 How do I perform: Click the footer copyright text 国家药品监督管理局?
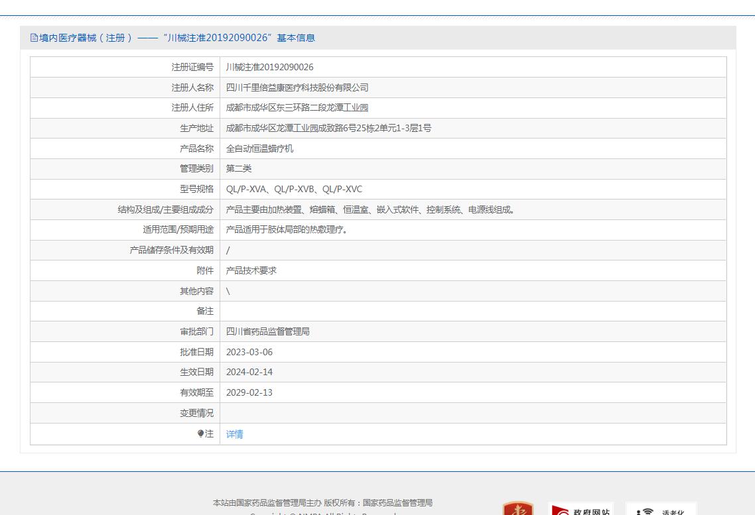point(397,503)
